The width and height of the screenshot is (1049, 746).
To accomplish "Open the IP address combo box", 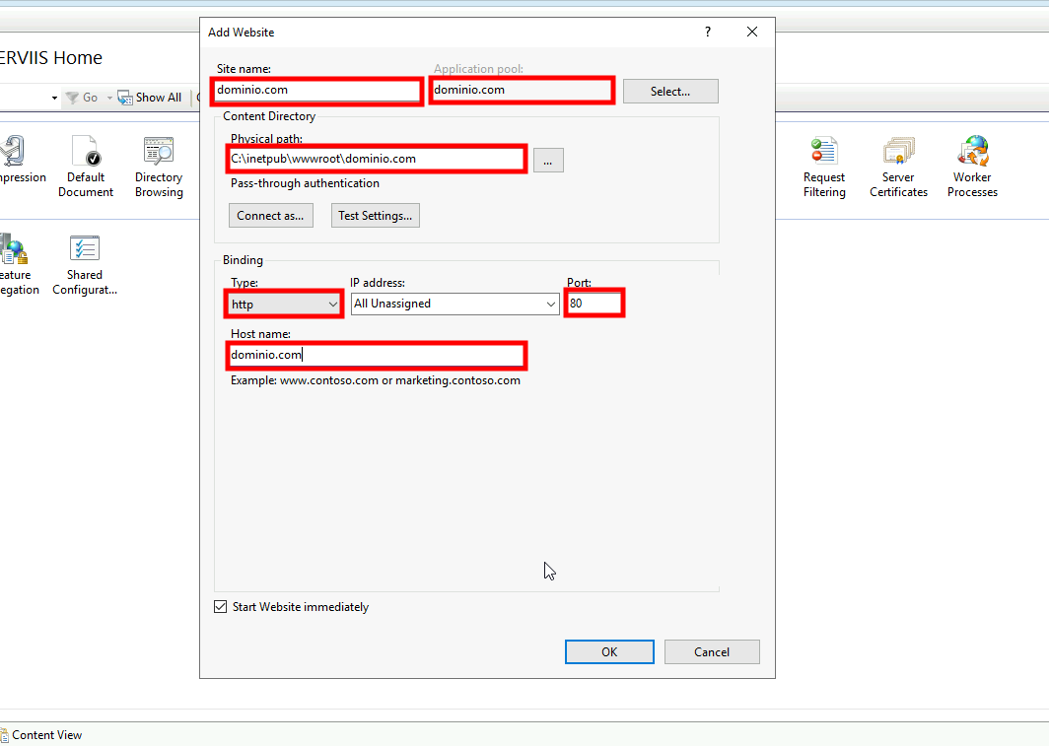I will coord(455,304).
